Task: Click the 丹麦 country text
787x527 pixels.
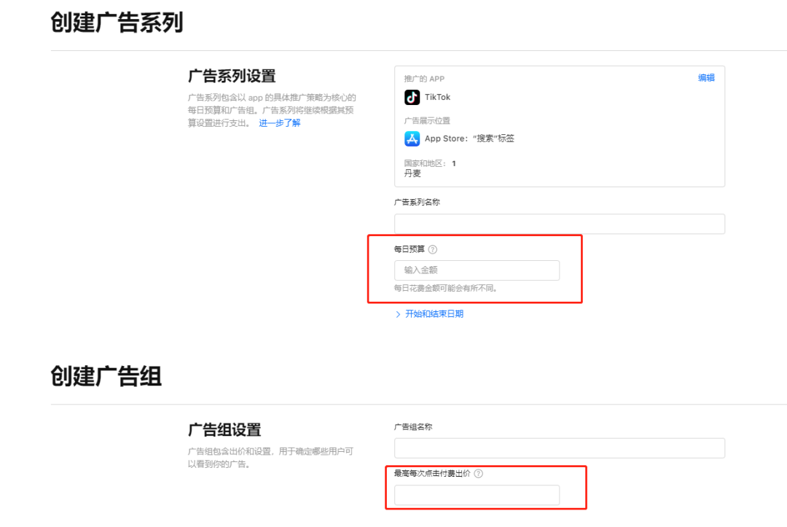Action: tap(412, 173)
